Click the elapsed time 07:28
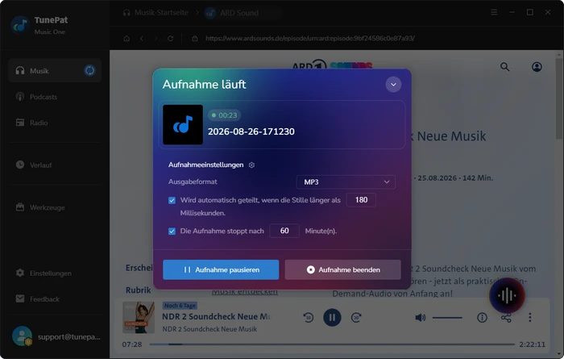The image size is (564, 359). click(x=132, y=344)
